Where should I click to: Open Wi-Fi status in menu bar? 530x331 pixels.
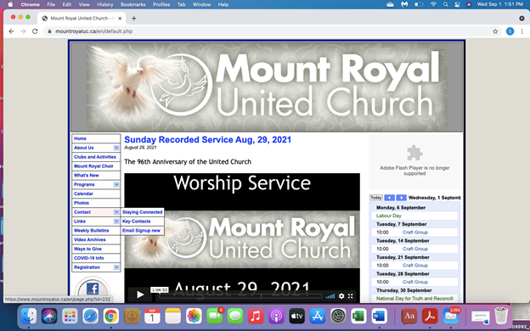pyautogui.click(x=433, y=4)
